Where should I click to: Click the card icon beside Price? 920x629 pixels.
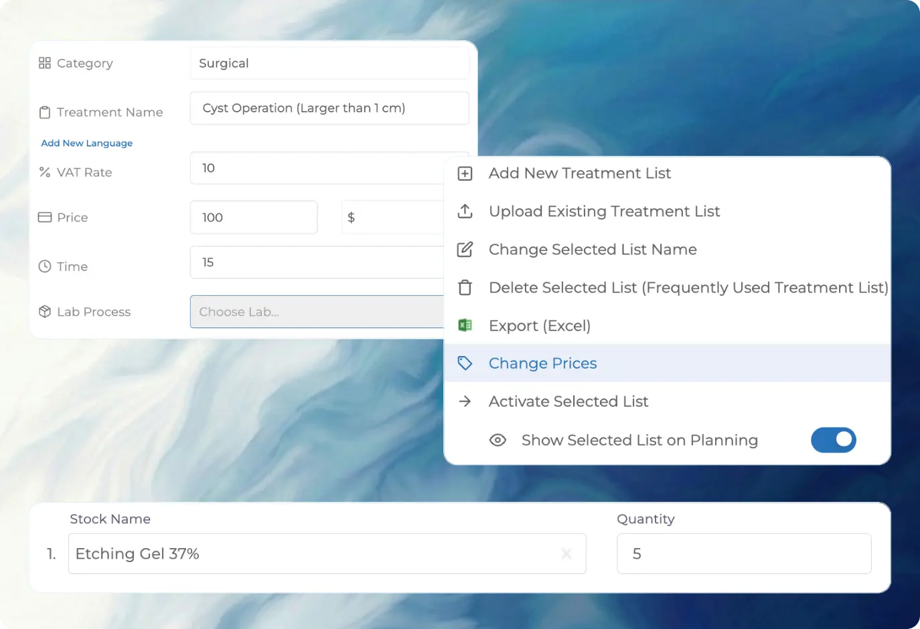(x=45, y=217)
